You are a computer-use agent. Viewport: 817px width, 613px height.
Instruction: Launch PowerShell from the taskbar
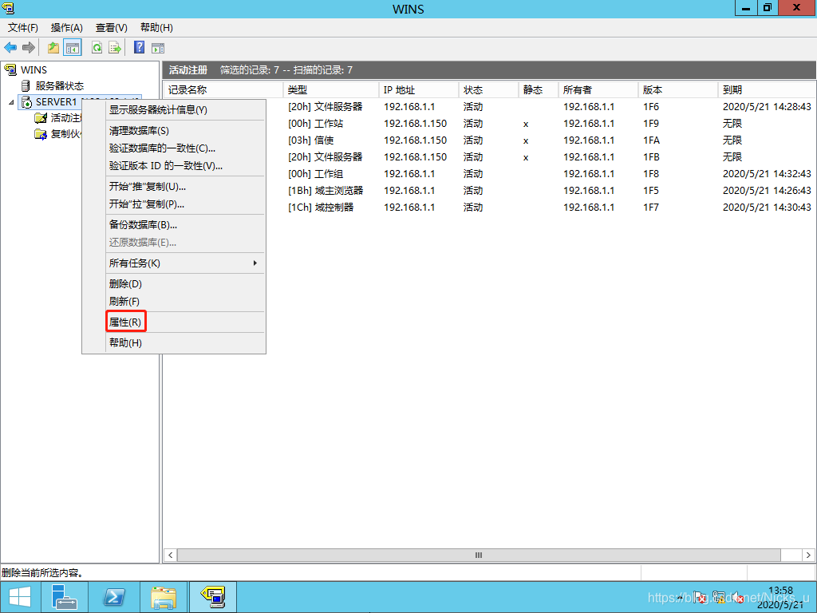(113, 597)
